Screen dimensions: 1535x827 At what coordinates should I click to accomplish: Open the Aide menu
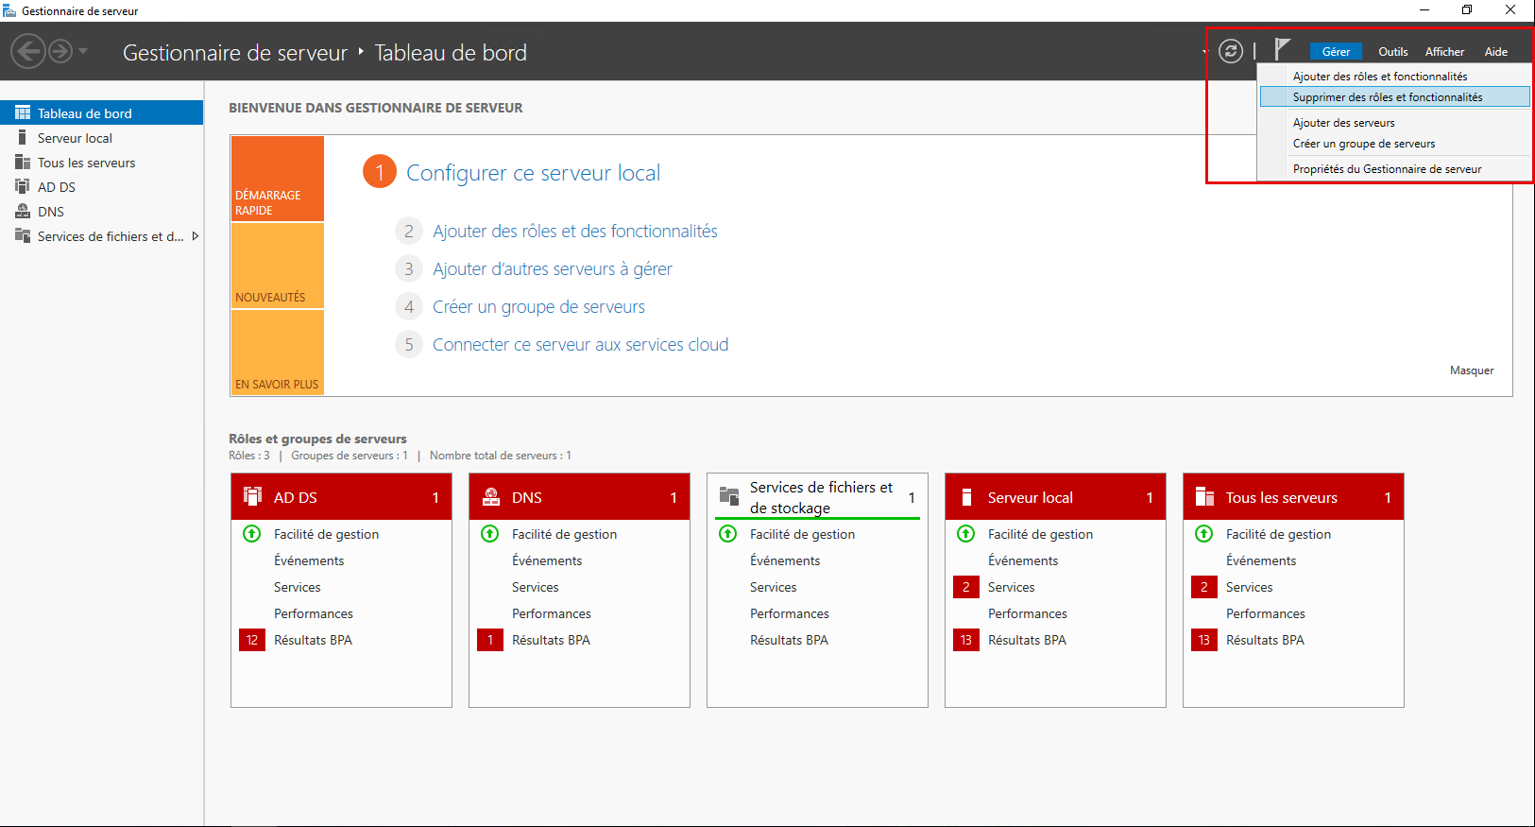tap(1495, 52)
